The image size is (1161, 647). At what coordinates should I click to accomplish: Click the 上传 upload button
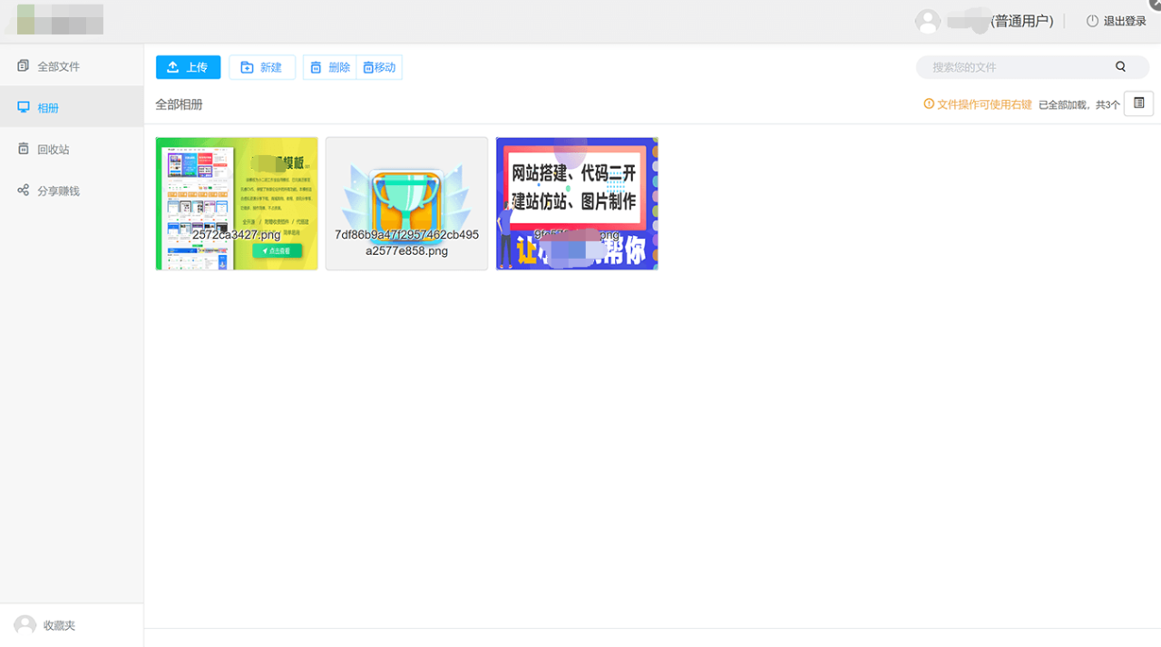point(188,67)
